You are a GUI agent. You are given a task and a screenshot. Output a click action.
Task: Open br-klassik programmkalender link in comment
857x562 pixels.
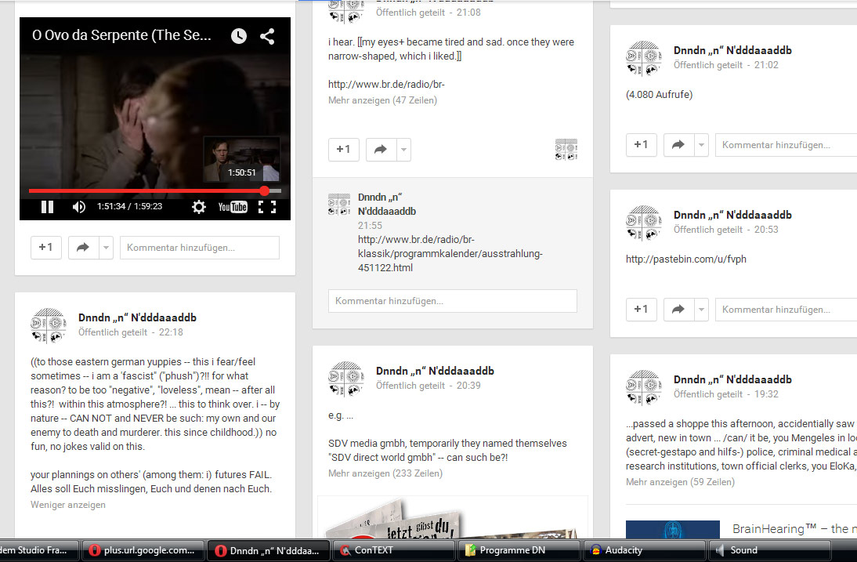click(x=450, y=254)
